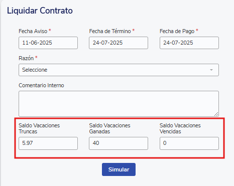234x186 pixels.
Task: Click the Fecha Aviso date field
Action: pyautogui.click(x=48, y=43)
